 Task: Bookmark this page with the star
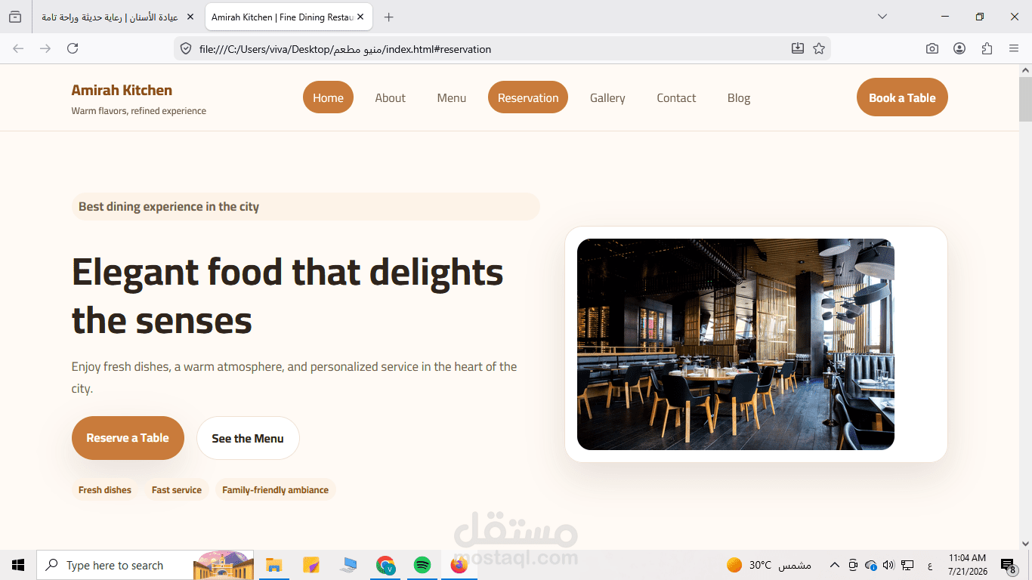point(819,48)
